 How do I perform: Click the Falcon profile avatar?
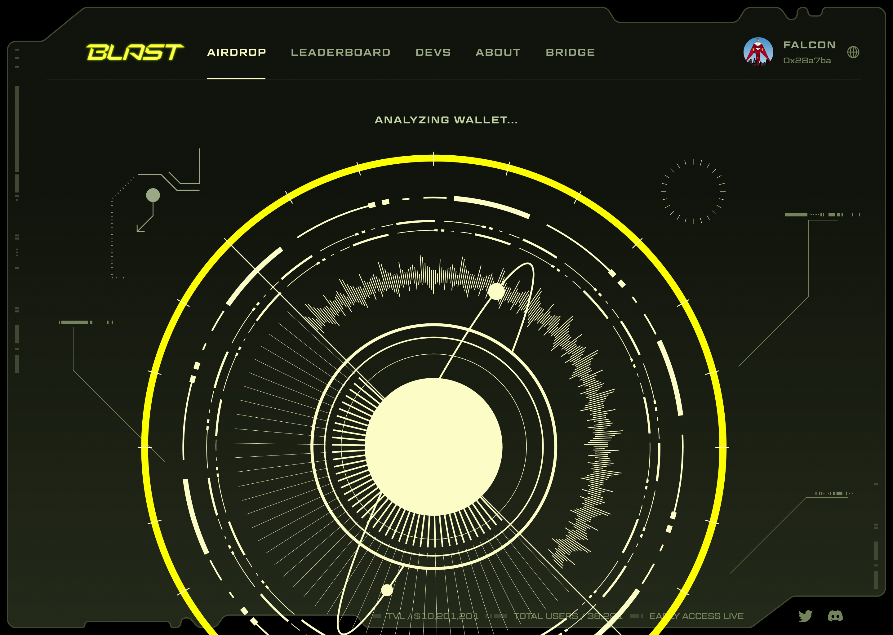coord(758,52)
